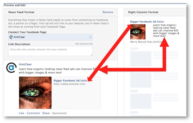Clear the AimClear page with the X

[90, 37]
